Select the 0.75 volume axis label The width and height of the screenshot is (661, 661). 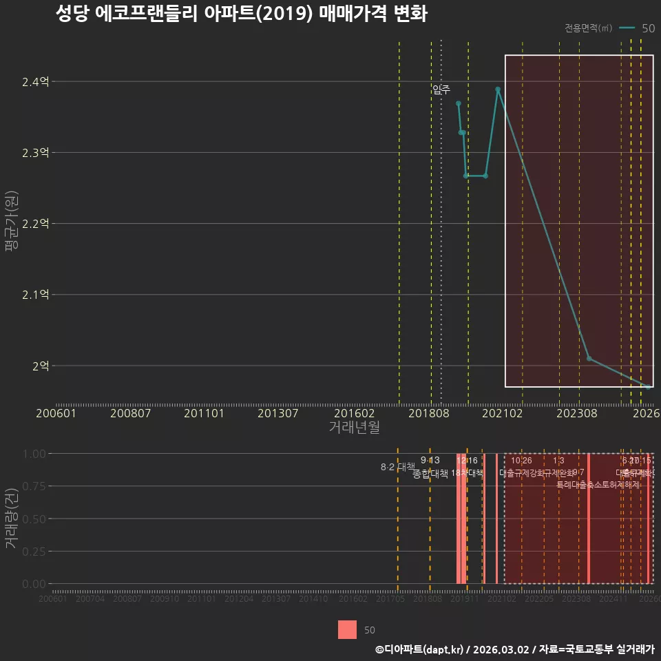tap(34, 487)
